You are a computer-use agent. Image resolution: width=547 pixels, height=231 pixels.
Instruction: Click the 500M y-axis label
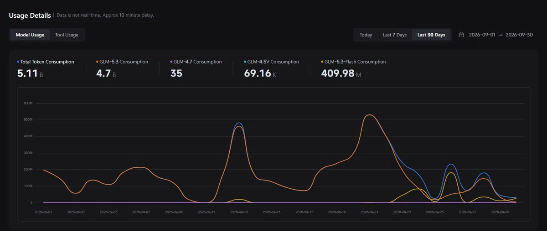28,120
